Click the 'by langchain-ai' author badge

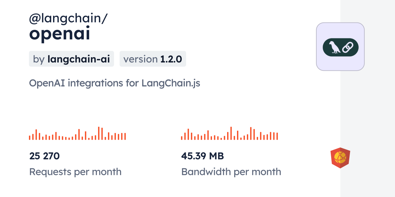(x=71, y=59)
